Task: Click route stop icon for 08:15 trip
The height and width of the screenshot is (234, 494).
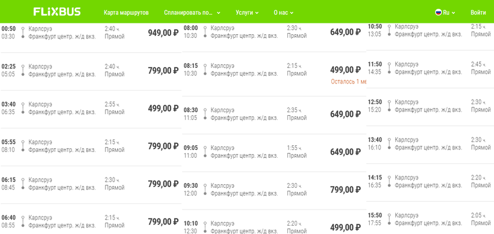Action: pyautogui.click(x=205, y=70)
